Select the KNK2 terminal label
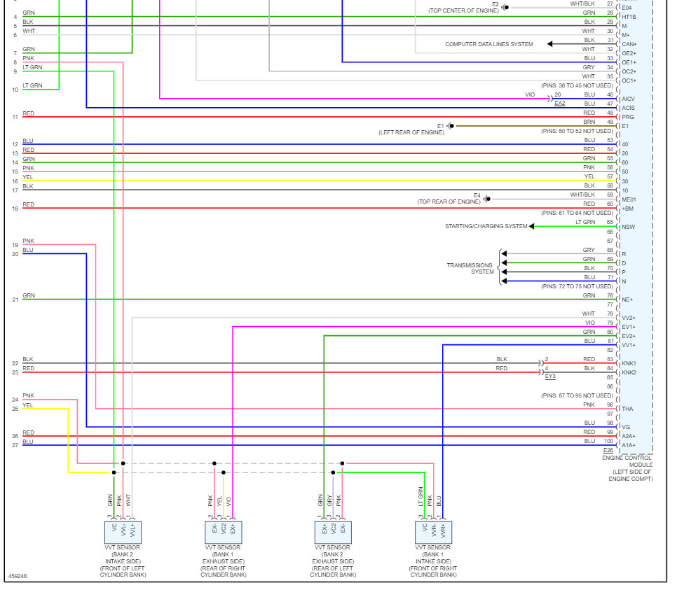 coord(629,372)
